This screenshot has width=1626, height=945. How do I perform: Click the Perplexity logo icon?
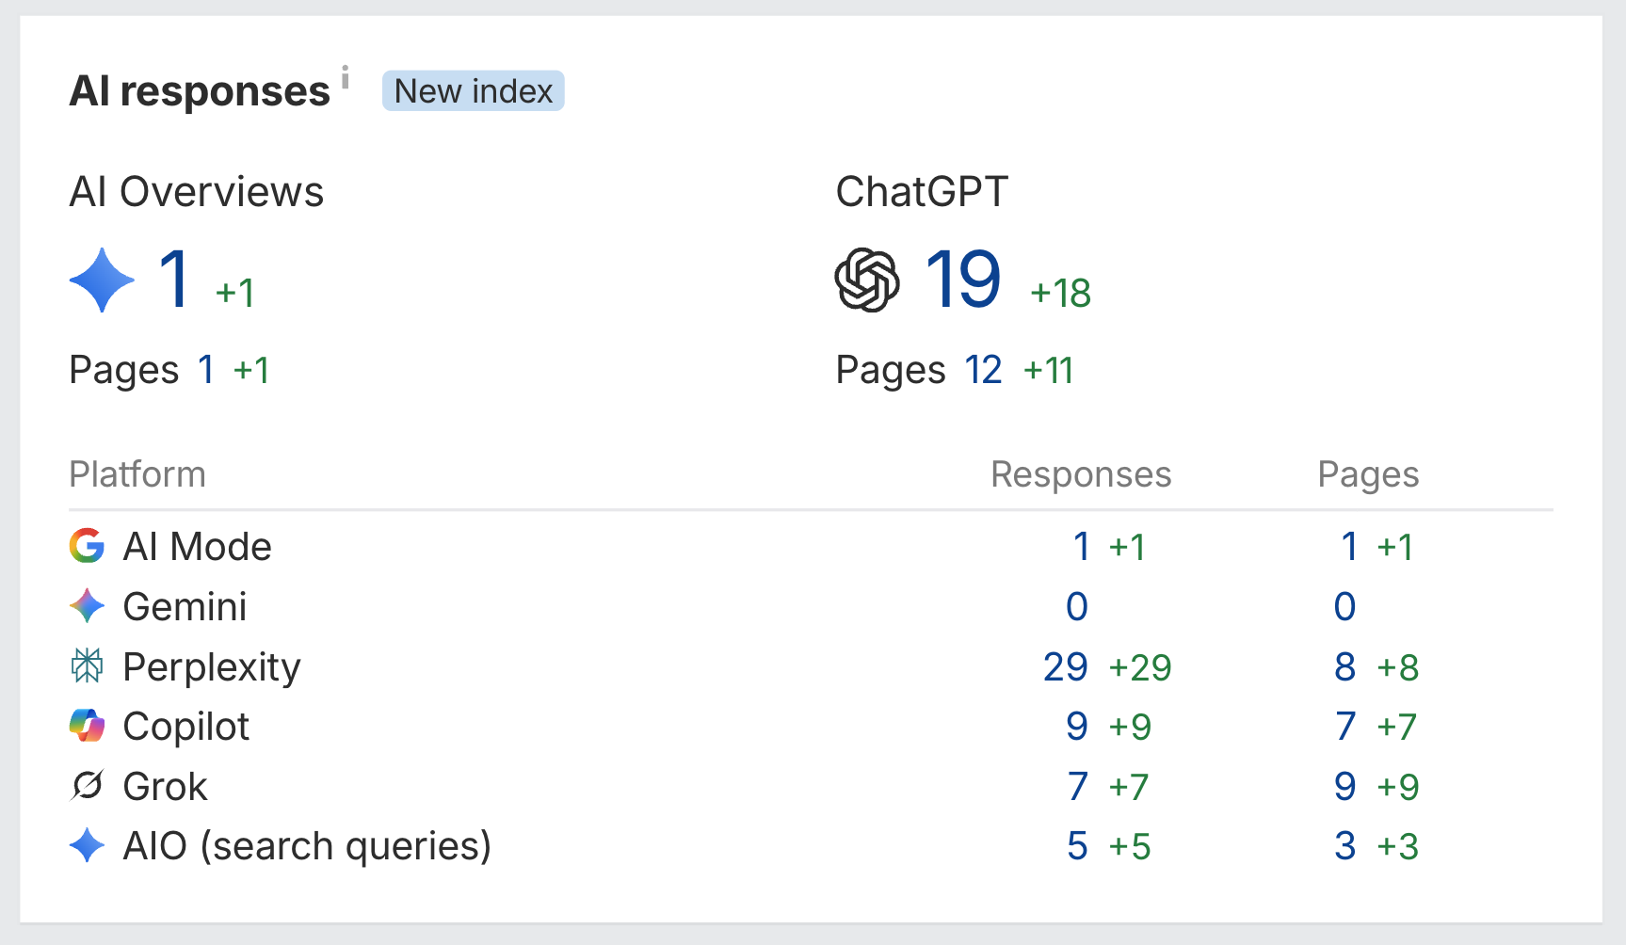(x=87, y=666)
